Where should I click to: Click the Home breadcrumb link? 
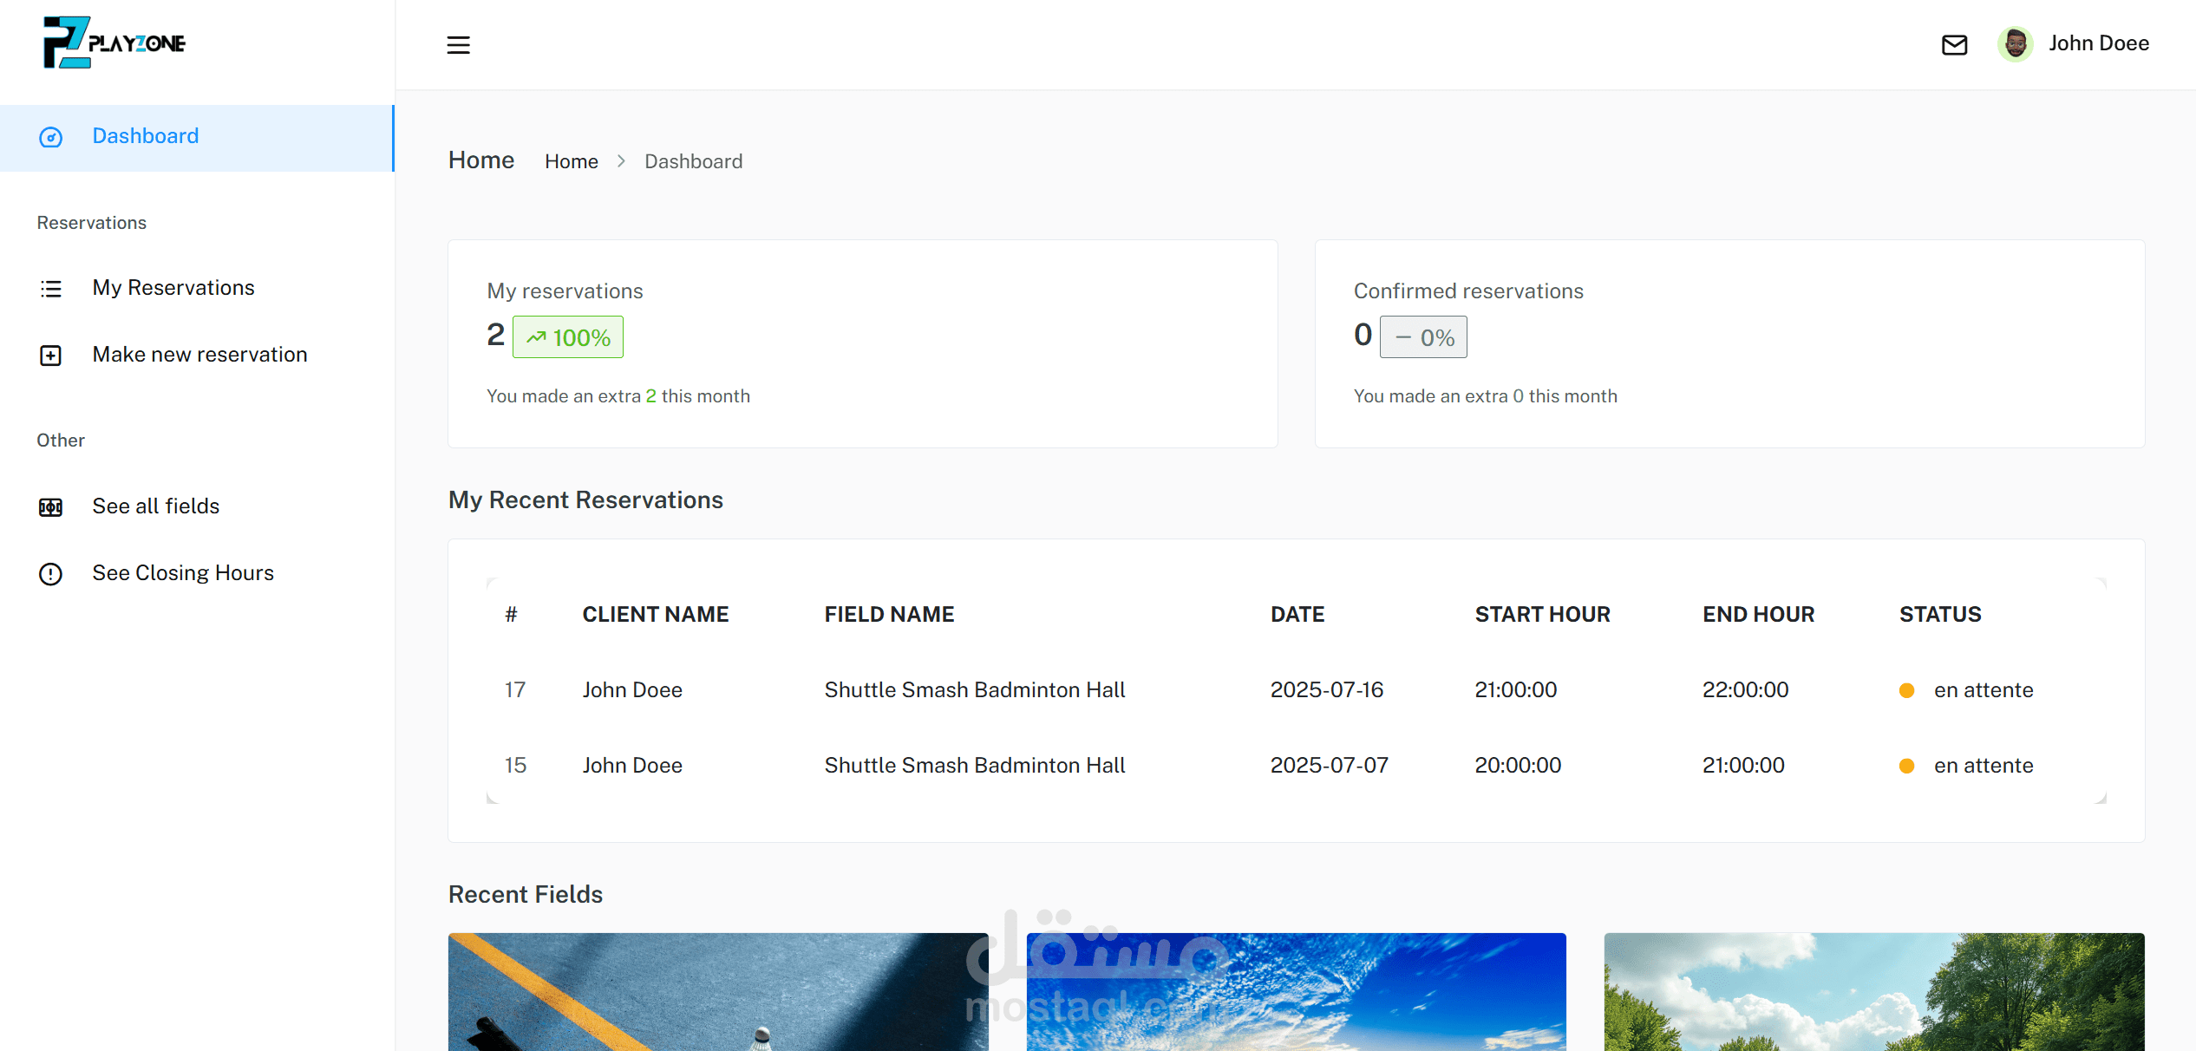571,161
